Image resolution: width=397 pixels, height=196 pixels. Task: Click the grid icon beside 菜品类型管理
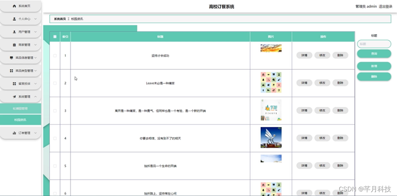[x=11, y=71]
